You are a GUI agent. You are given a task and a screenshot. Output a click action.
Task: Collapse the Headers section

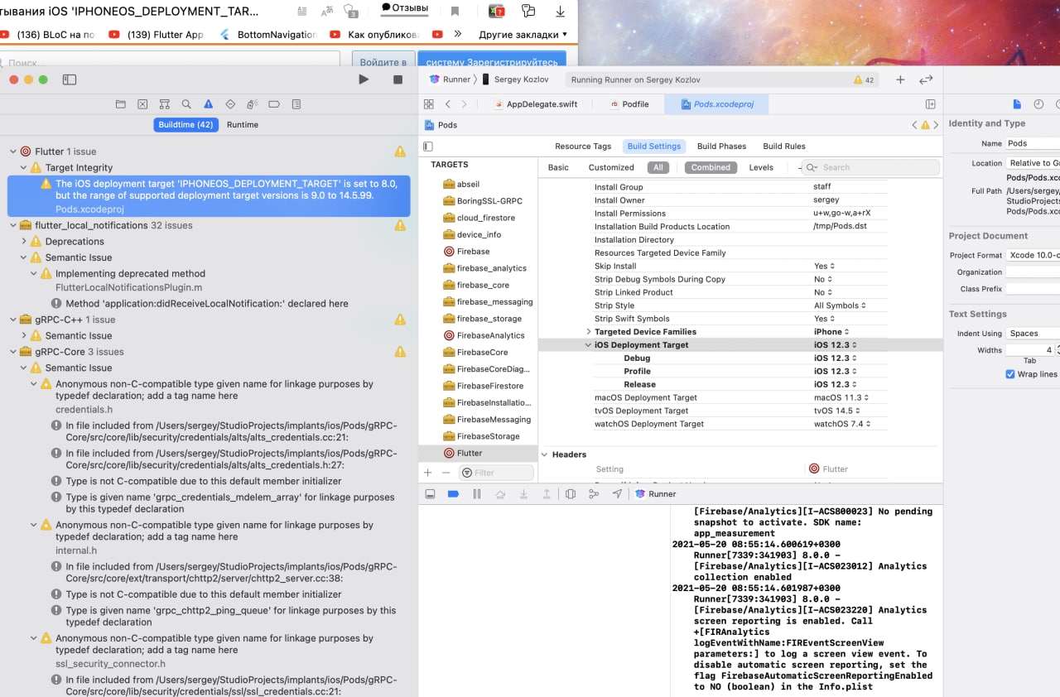[x=545, y=454]
